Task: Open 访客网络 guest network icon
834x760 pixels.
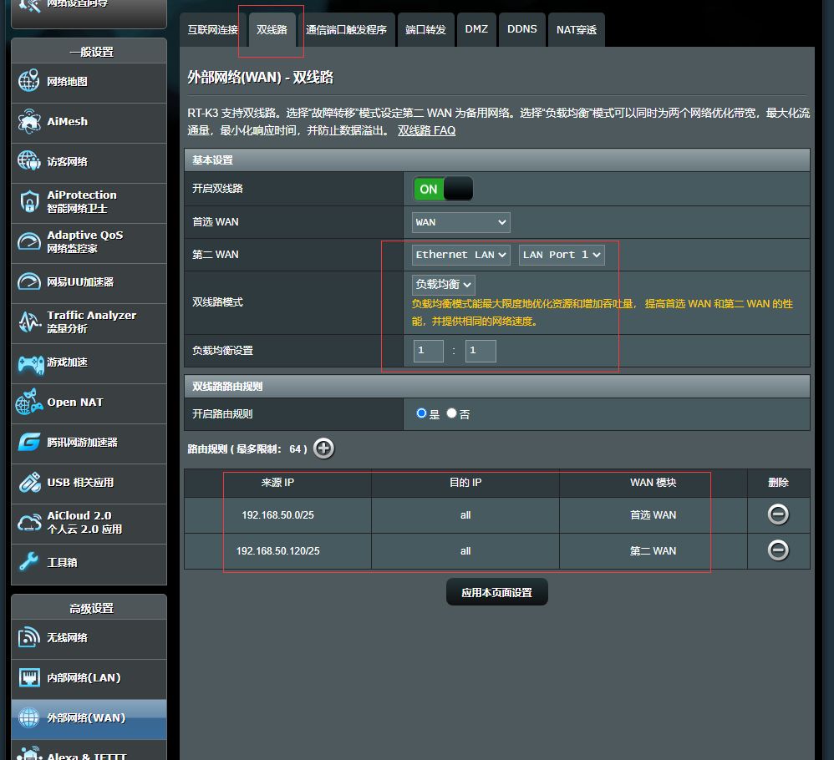Action: pyautogui.click(x=28, y=161)
